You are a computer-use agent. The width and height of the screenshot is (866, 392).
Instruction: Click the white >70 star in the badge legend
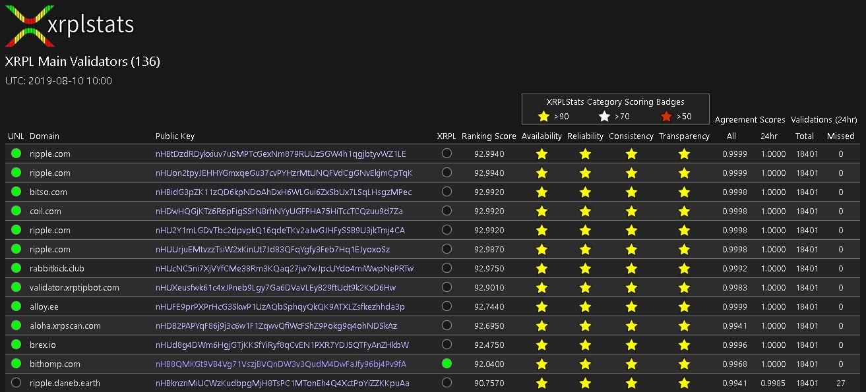(604, 117)
